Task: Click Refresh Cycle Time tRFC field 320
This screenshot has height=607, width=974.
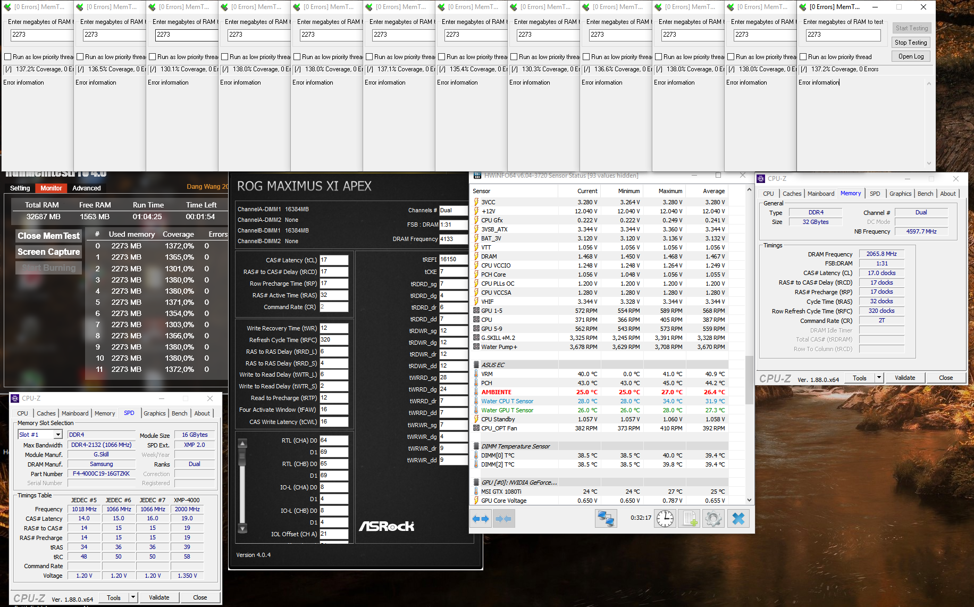Action: click(334, 340)
